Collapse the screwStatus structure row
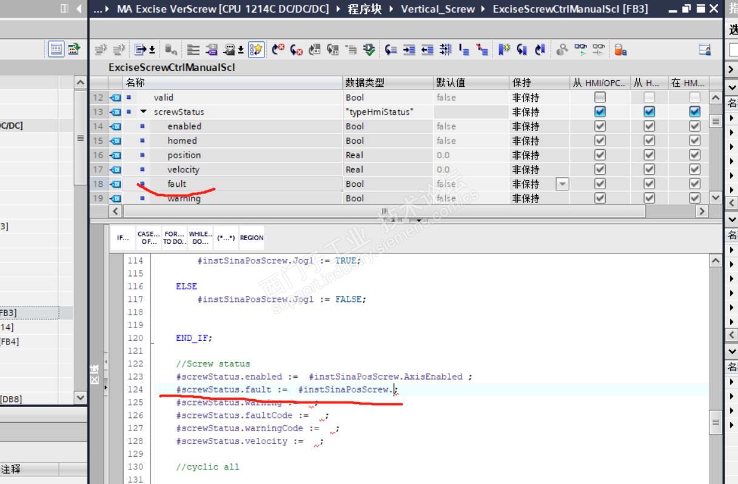This screenshot has height=484, width=738. [144, 112]
